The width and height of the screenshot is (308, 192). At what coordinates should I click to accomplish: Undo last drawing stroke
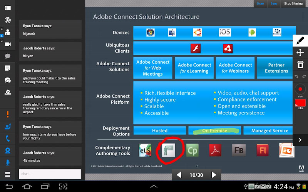point(296,76)
